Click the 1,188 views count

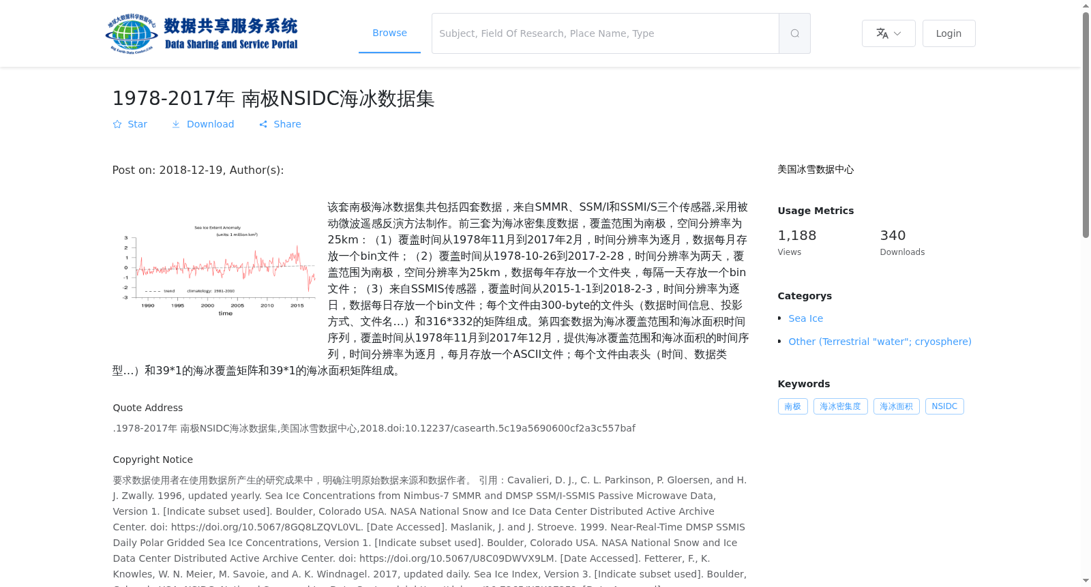point(796,235)
